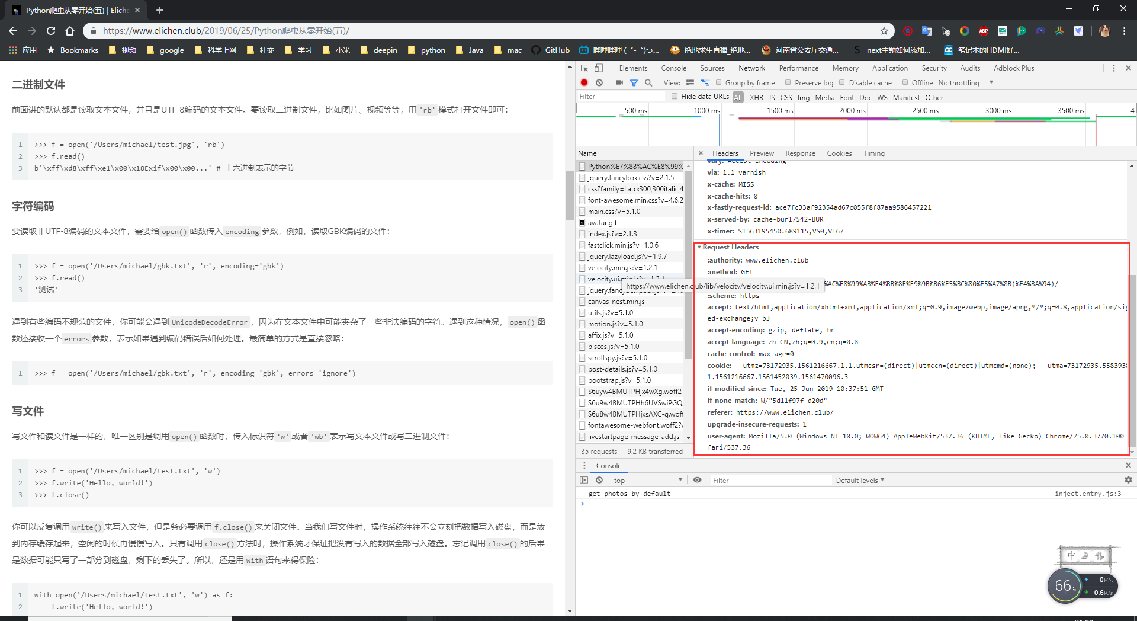This screenshot has height=621, width=1137.
Task: Open the GitHub bookmark
Action: point(550,50)
